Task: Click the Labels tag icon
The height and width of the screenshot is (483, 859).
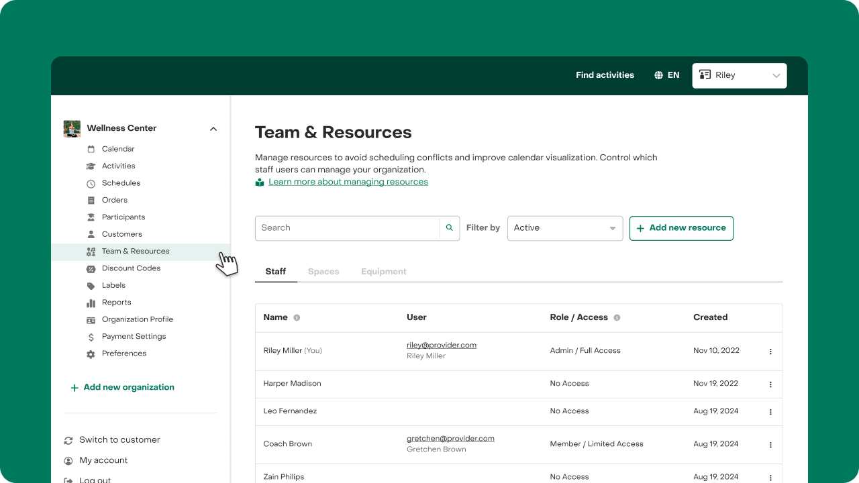Action: (91, 286)
